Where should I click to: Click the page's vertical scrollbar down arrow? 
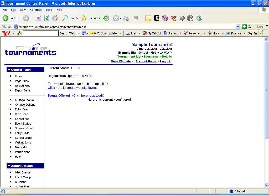266,185
